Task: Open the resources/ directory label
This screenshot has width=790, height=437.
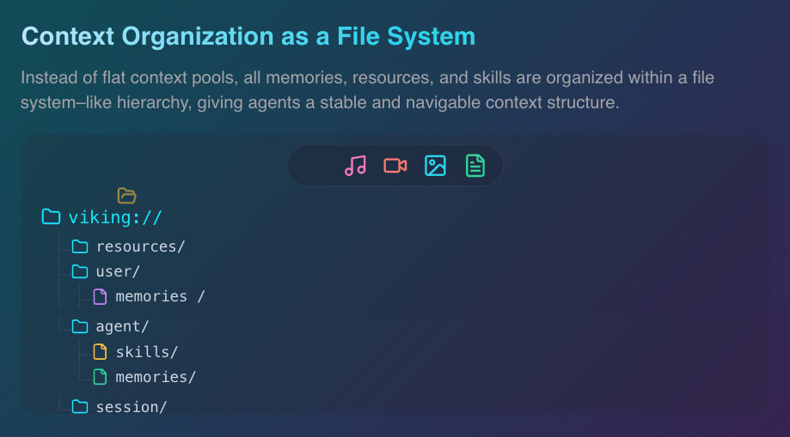Action: [x=140, y=246]
